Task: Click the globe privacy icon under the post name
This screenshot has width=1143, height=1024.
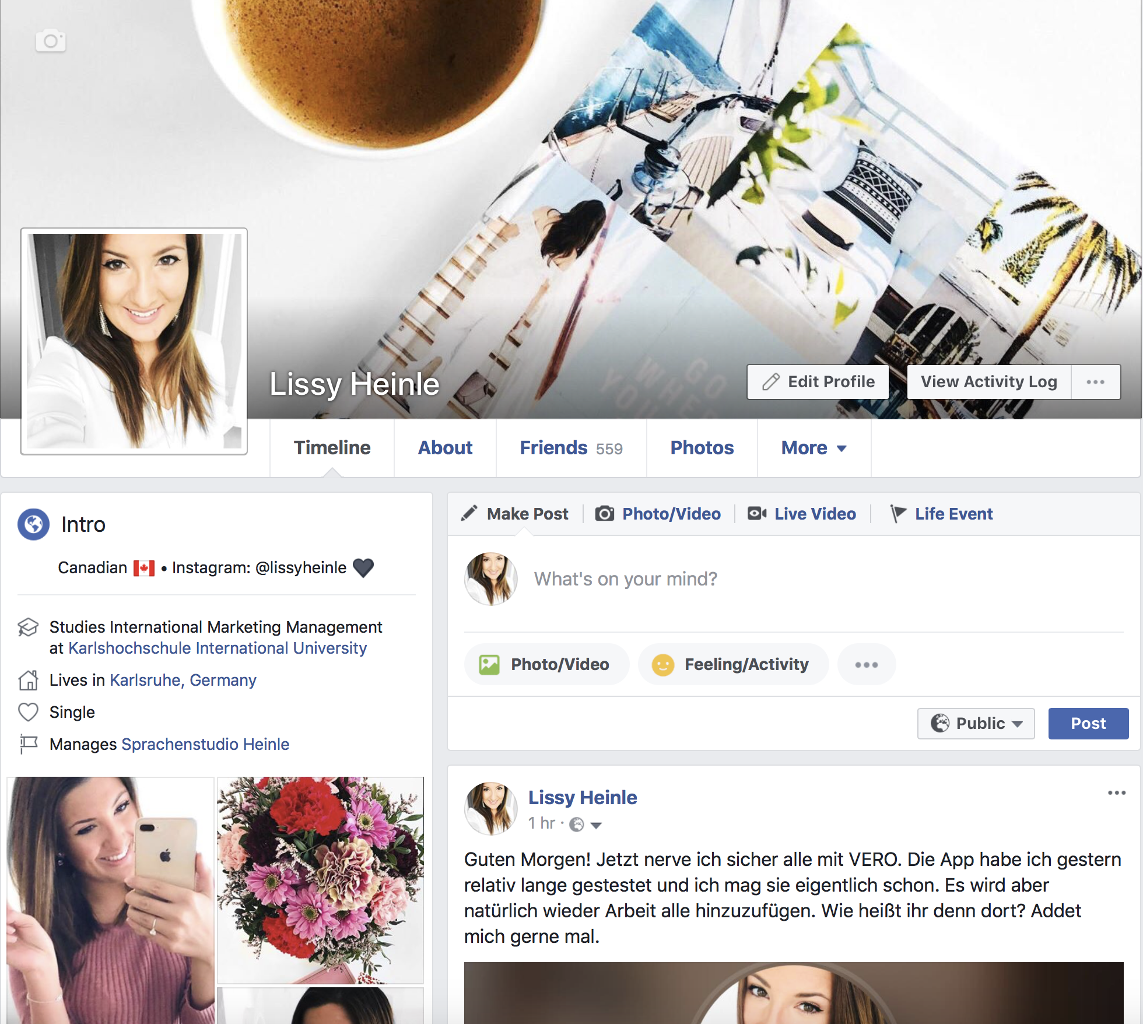Action: tap(576, 824)
